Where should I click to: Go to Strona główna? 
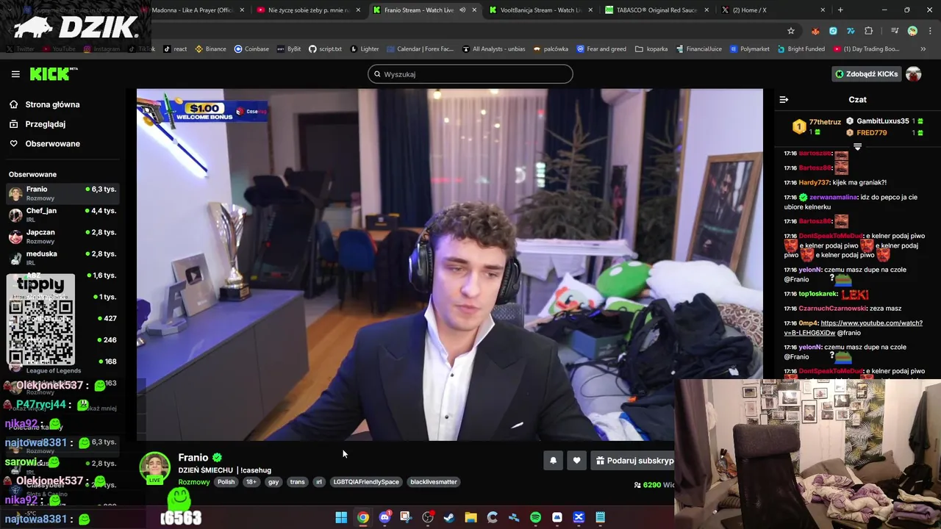(52, 104)
